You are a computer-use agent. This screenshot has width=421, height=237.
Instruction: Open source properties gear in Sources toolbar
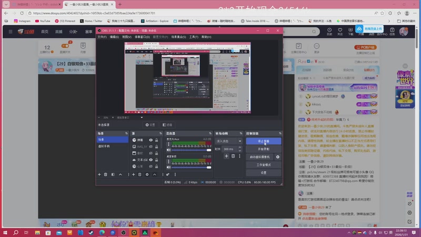coord(147,174)
